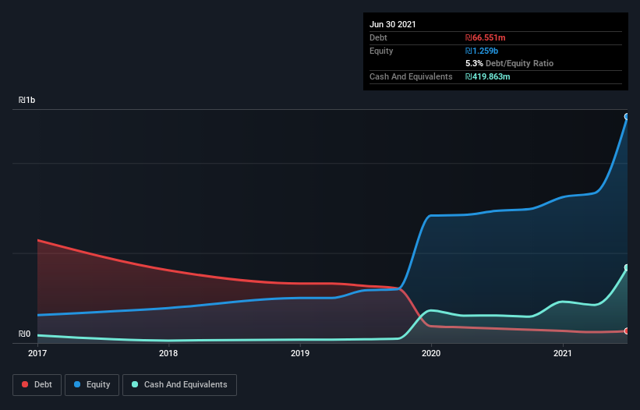640x410 pixels.
Task: Select the Equity endpoint marker at Jun 2021
Action: pos(627,117)
